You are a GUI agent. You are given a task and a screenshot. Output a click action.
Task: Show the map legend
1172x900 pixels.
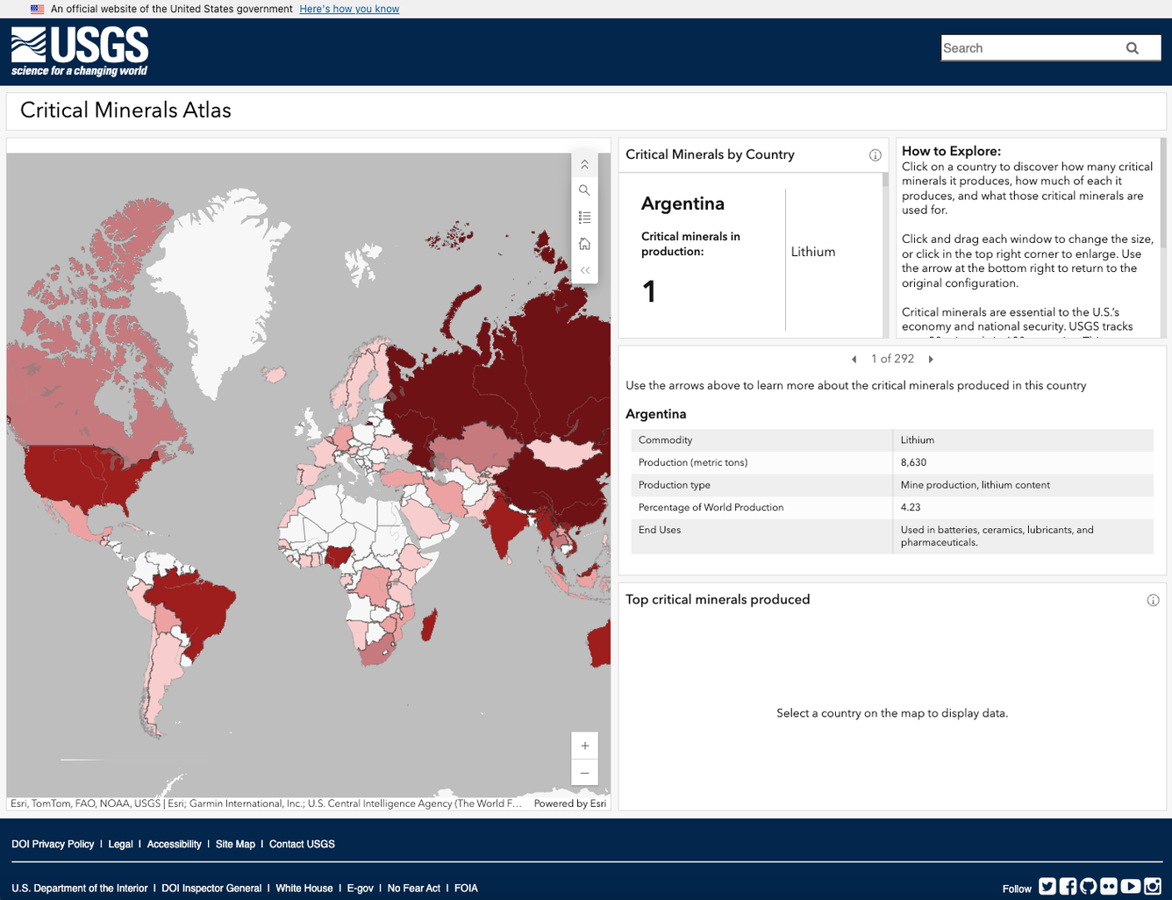[584, 217]
